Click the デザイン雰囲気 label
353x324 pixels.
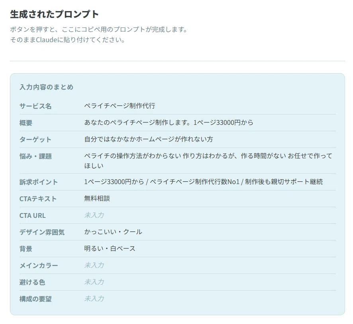tap(42, 232)
